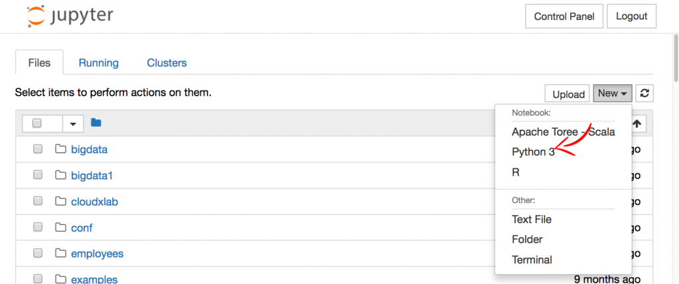Click the folder icon beside bigdata
The height and width of the screenshot is (284, 679).
tap(61, 149)
